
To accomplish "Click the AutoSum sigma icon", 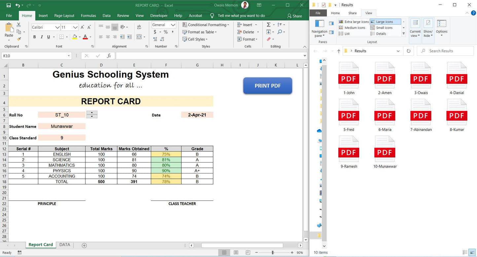I will pyautogui.click(x=268, y=25).
